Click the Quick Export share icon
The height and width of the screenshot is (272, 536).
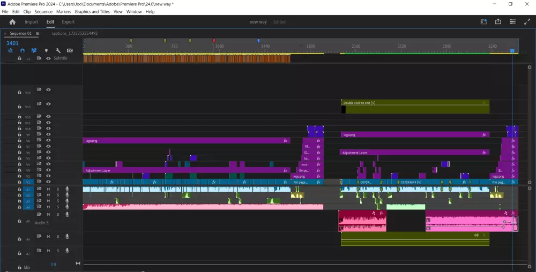[498, 21]
